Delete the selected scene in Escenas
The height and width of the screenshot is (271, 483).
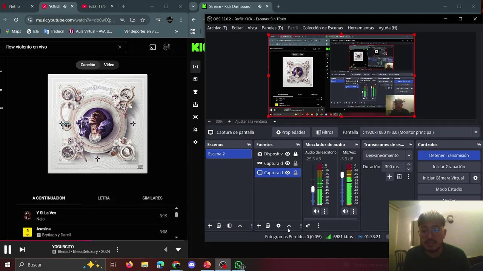tap(219, 225)
